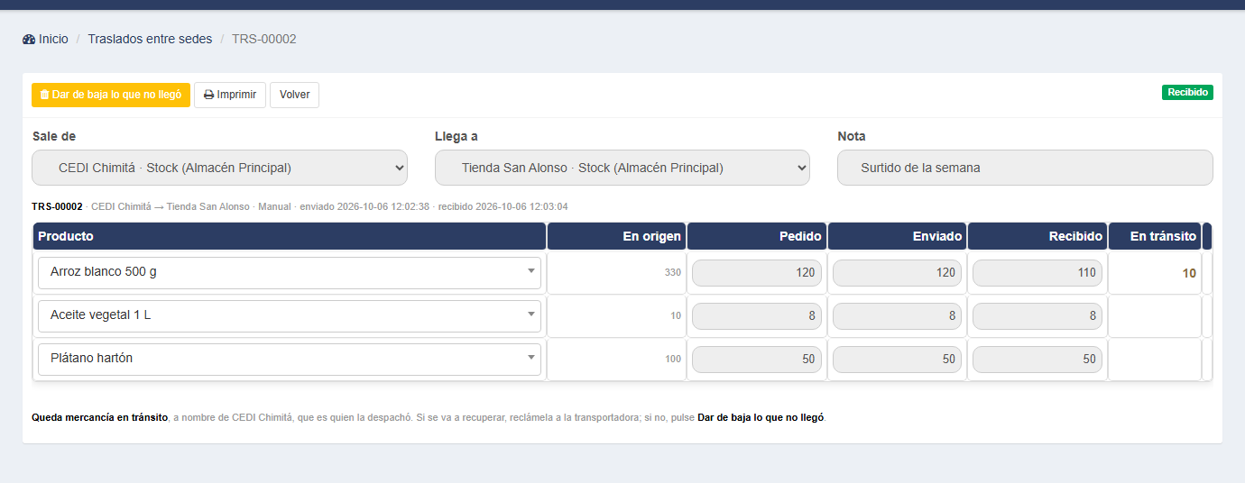The width and height of the screenshot is (1245, 483).
Task: Click the Imprimir button
Action: 230,95
